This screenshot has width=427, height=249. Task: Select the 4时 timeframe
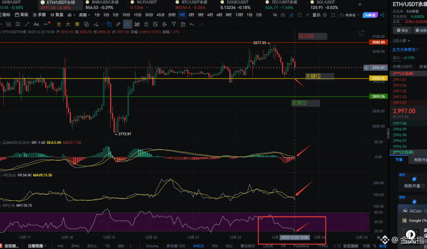[210, 15]
